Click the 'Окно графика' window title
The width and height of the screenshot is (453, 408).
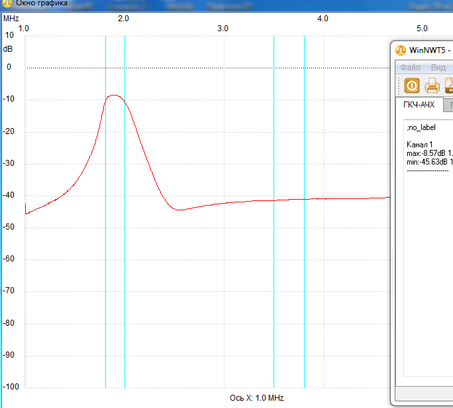(x=42, y=3)
